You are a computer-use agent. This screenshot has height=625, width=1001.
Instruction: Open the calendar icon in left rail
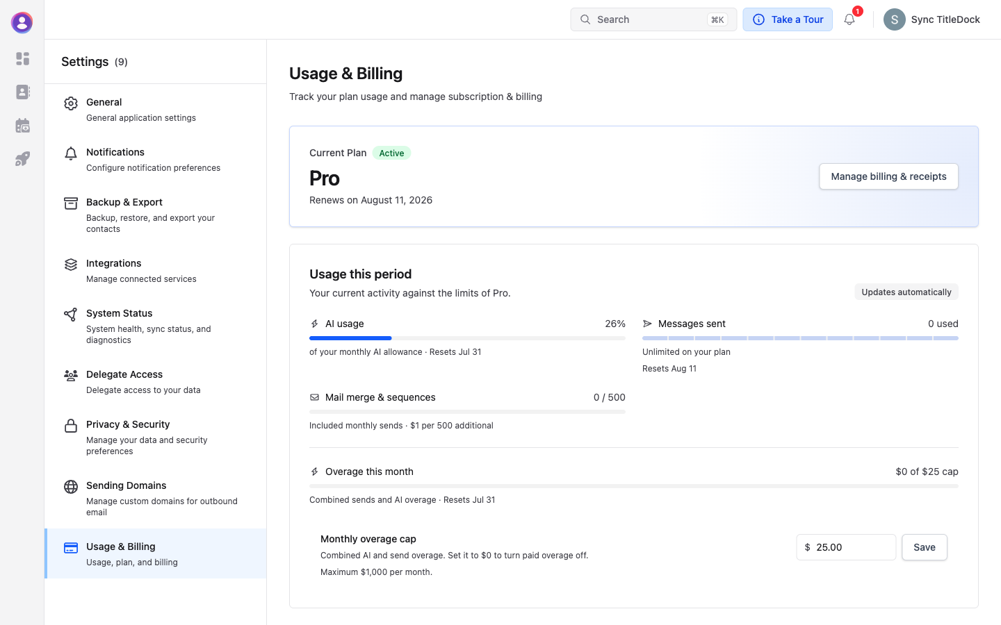pos(22,126)
